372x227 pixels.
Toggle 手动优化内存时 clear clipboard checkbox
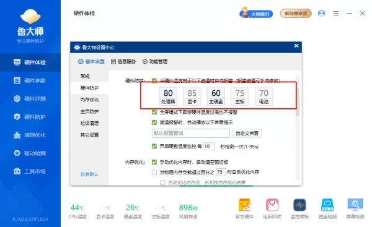(x=154, y=162)
